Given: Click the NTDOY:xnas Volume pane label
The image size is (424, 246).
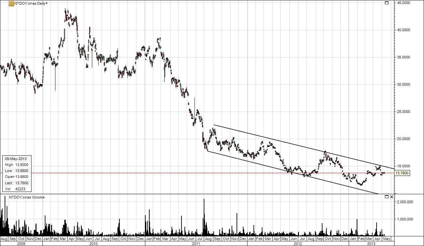Looking at the screenshot, I should pos(27,197).
